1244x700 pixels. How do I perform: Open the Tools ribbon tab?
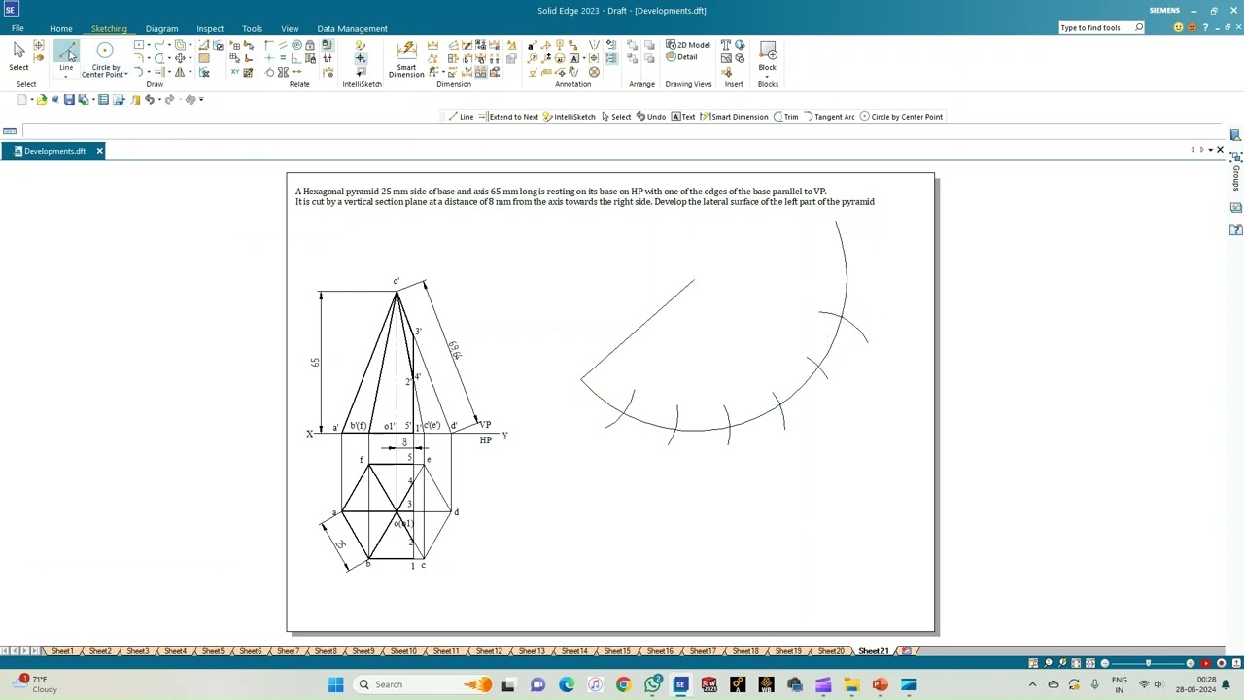coord(252,28)
